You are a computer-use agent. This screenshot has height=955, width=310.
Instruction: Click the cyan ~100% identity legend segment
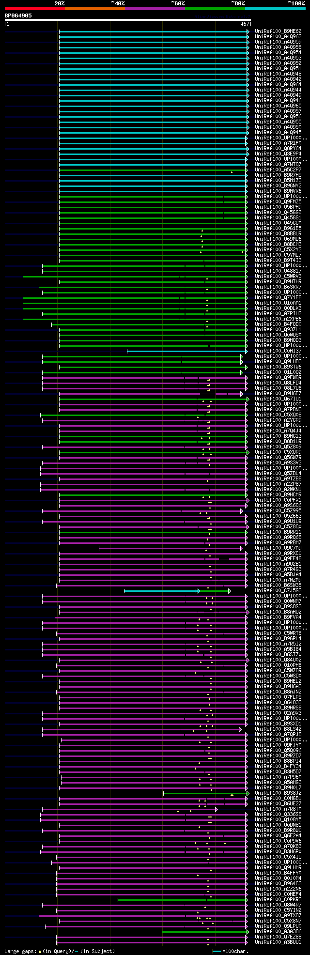[275, 9]
